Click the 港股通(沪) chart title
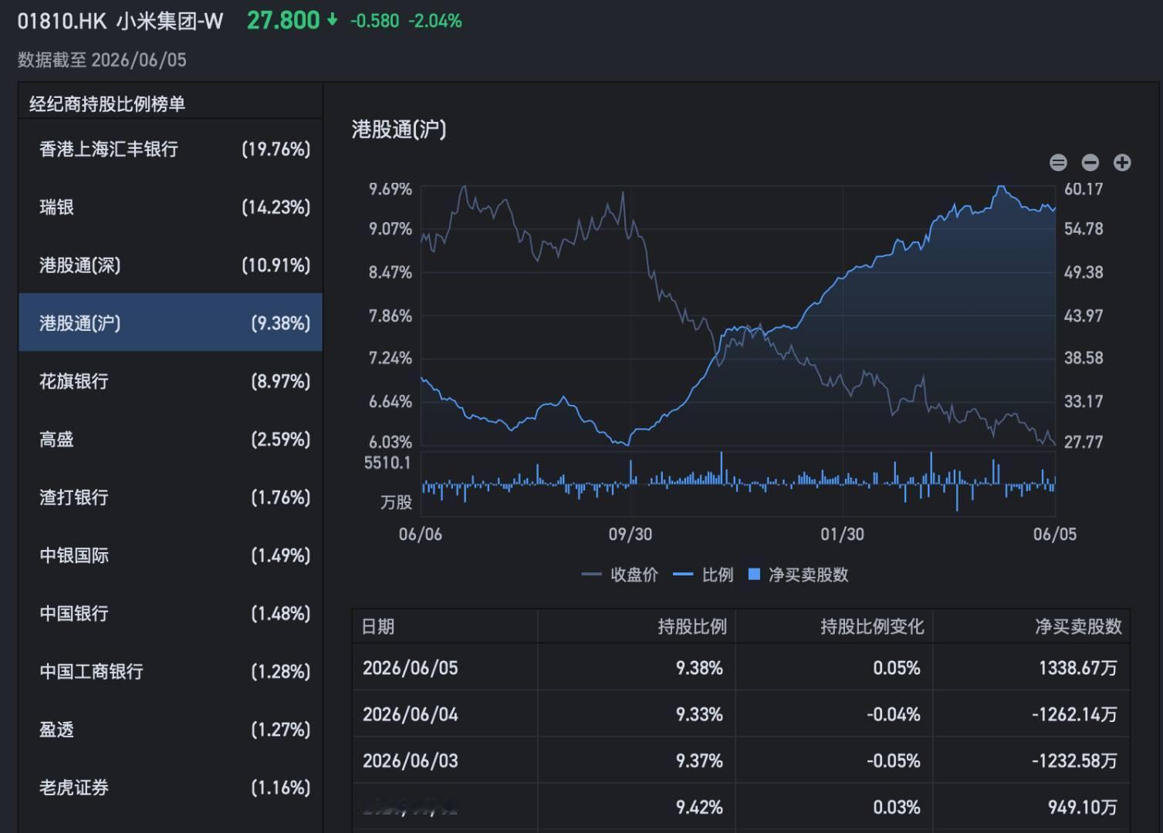The height and width of the screenshot is (833, 1163). [399, 129]
